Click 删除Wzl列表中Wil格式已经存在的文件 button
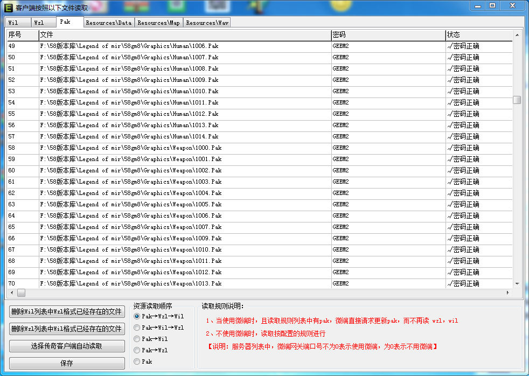Image resolution: width=529 pixels, height=376 pixels. pyautogui.click(x=67, y=329)
